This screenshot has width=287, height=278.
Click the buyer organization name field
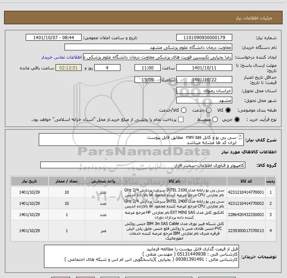(148, 47)
